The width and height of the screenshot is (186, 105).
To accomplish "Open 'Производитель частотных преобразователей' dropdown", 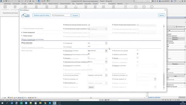I will pyautogui.click(x=106, y=62).
